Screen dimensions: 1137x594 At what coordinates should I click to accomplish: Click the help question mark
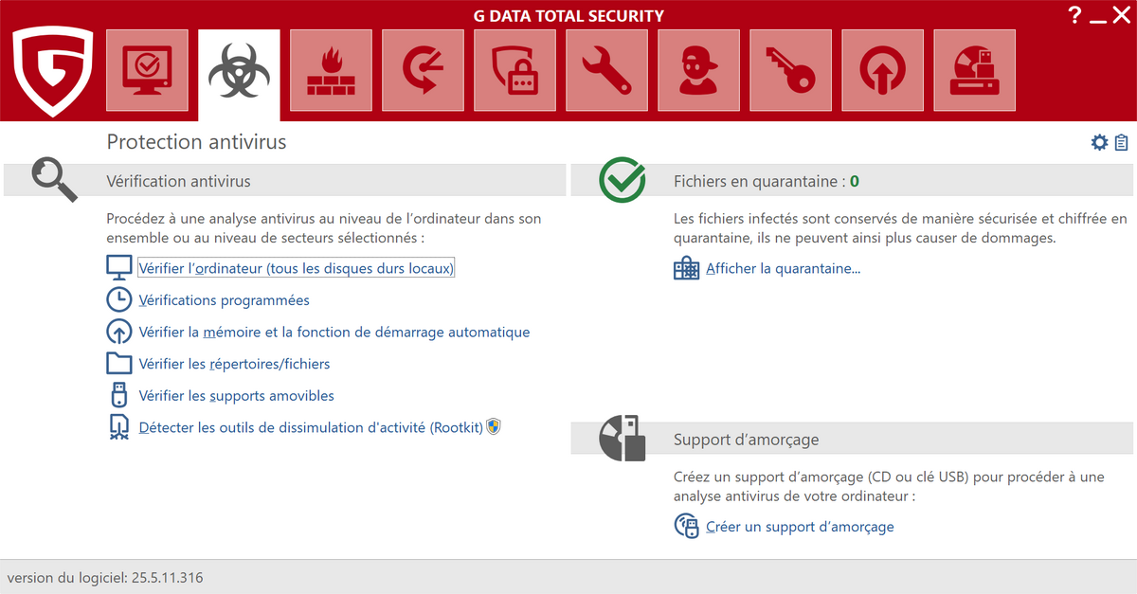[x=1074, y=14]
